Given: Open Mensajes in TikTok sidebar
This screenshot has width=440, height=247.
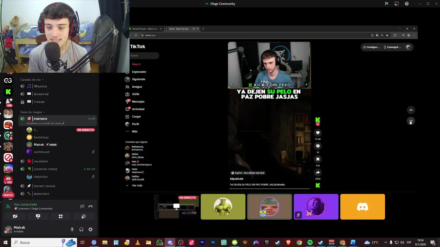Looking at the screenshot, I should pos(135,102).
